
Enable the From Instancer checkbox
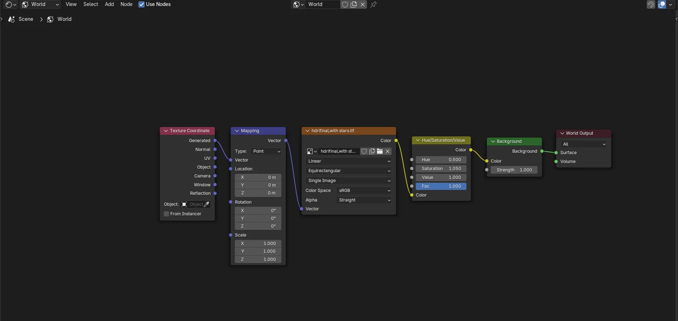167,214
